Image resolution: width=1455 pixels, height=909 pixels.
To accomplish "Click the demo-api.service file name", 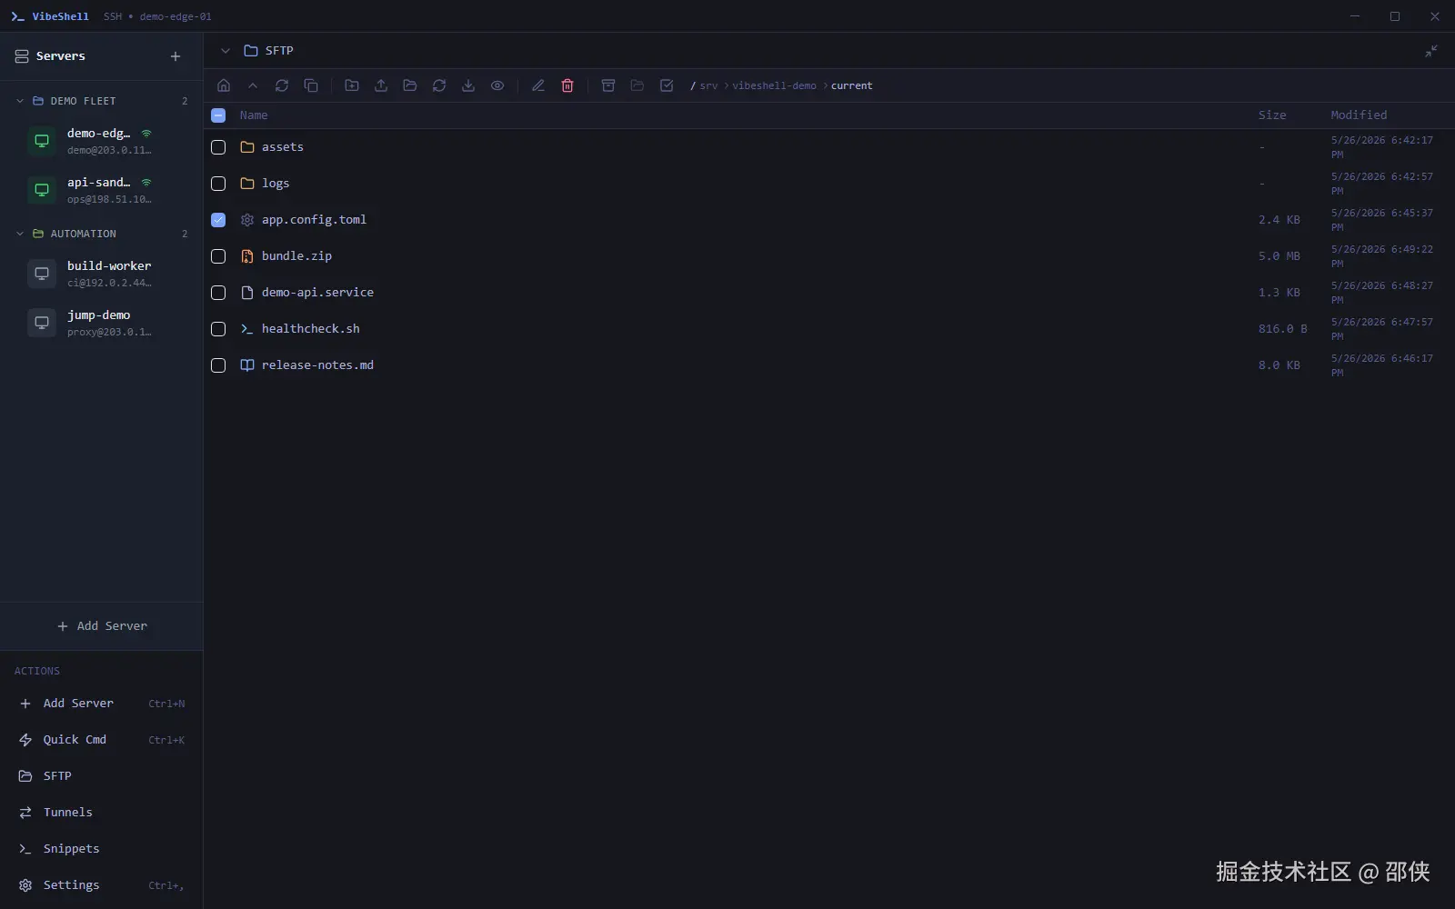I will [317, 293].
